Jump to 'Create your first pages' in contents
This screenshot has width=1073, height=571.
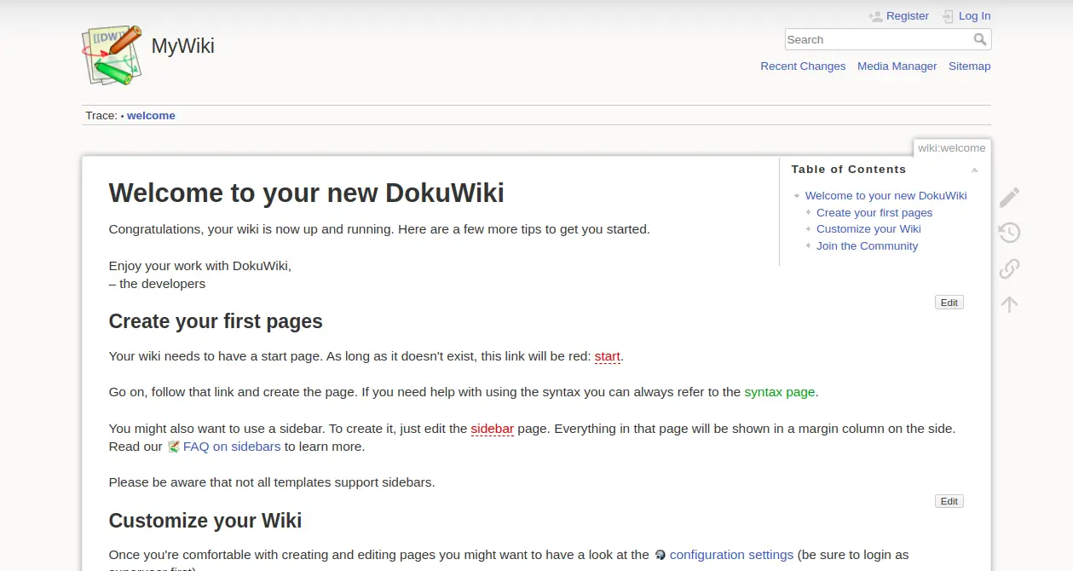tap(874, 213)
